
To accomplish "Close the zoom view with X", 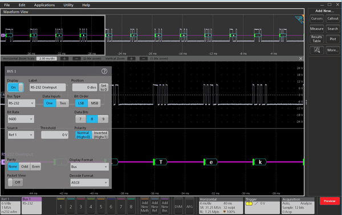I will tap(300, 59).
